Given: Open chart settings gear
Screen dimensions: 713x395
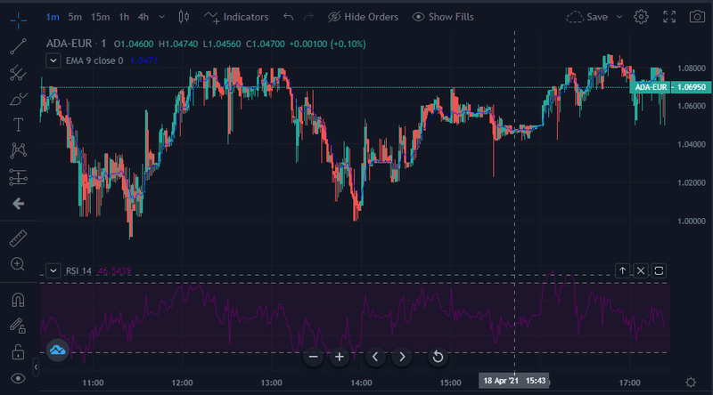Looking at the screenshot, I should [641, 17].
